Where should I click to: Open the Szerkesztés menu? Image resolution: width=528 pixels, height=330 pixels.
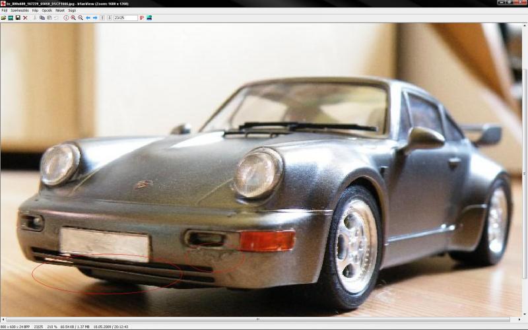[x=19, y=11]
